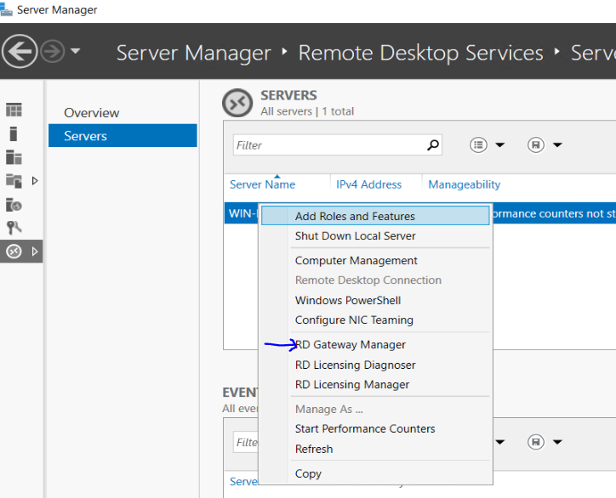The width and height of the screenshot is (616, 498).
Task: Open Computer Management from context menu
Action: tap(375, 261)
